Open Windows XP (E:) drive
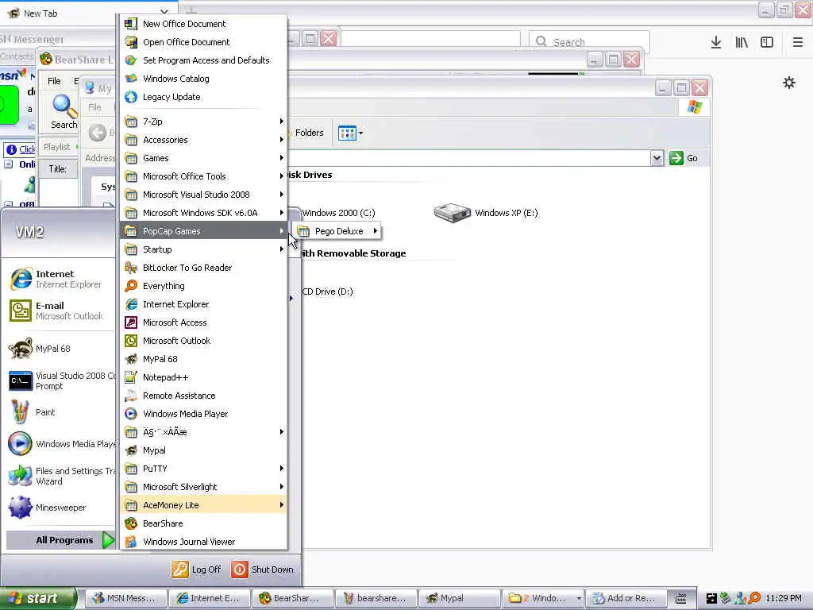 pos(487,213)
